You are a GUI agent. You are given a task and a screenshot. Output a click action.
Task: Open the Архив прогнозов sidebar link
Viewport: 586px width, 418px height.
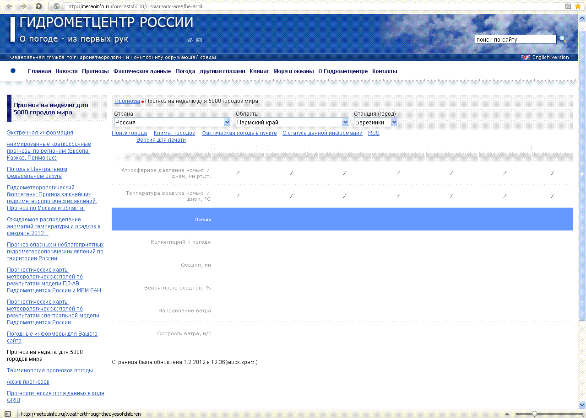click(28, 382)
